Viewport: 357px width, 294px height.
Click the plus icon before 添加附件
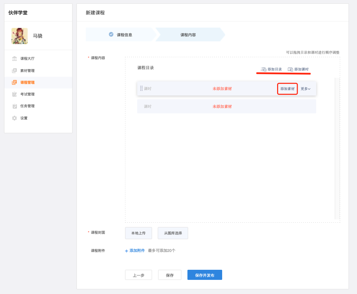(x=127, y=251)
